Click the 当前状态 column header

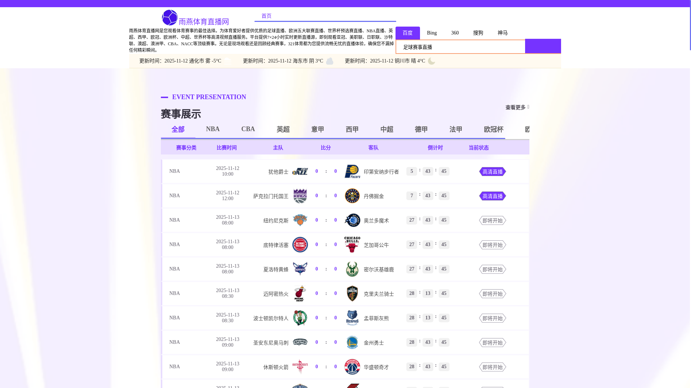pos(479,148)
